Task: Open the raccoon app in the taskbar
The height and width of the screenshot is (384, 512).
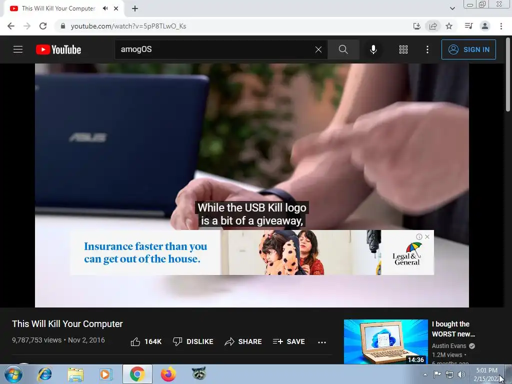Action: [x=199, y=373]
